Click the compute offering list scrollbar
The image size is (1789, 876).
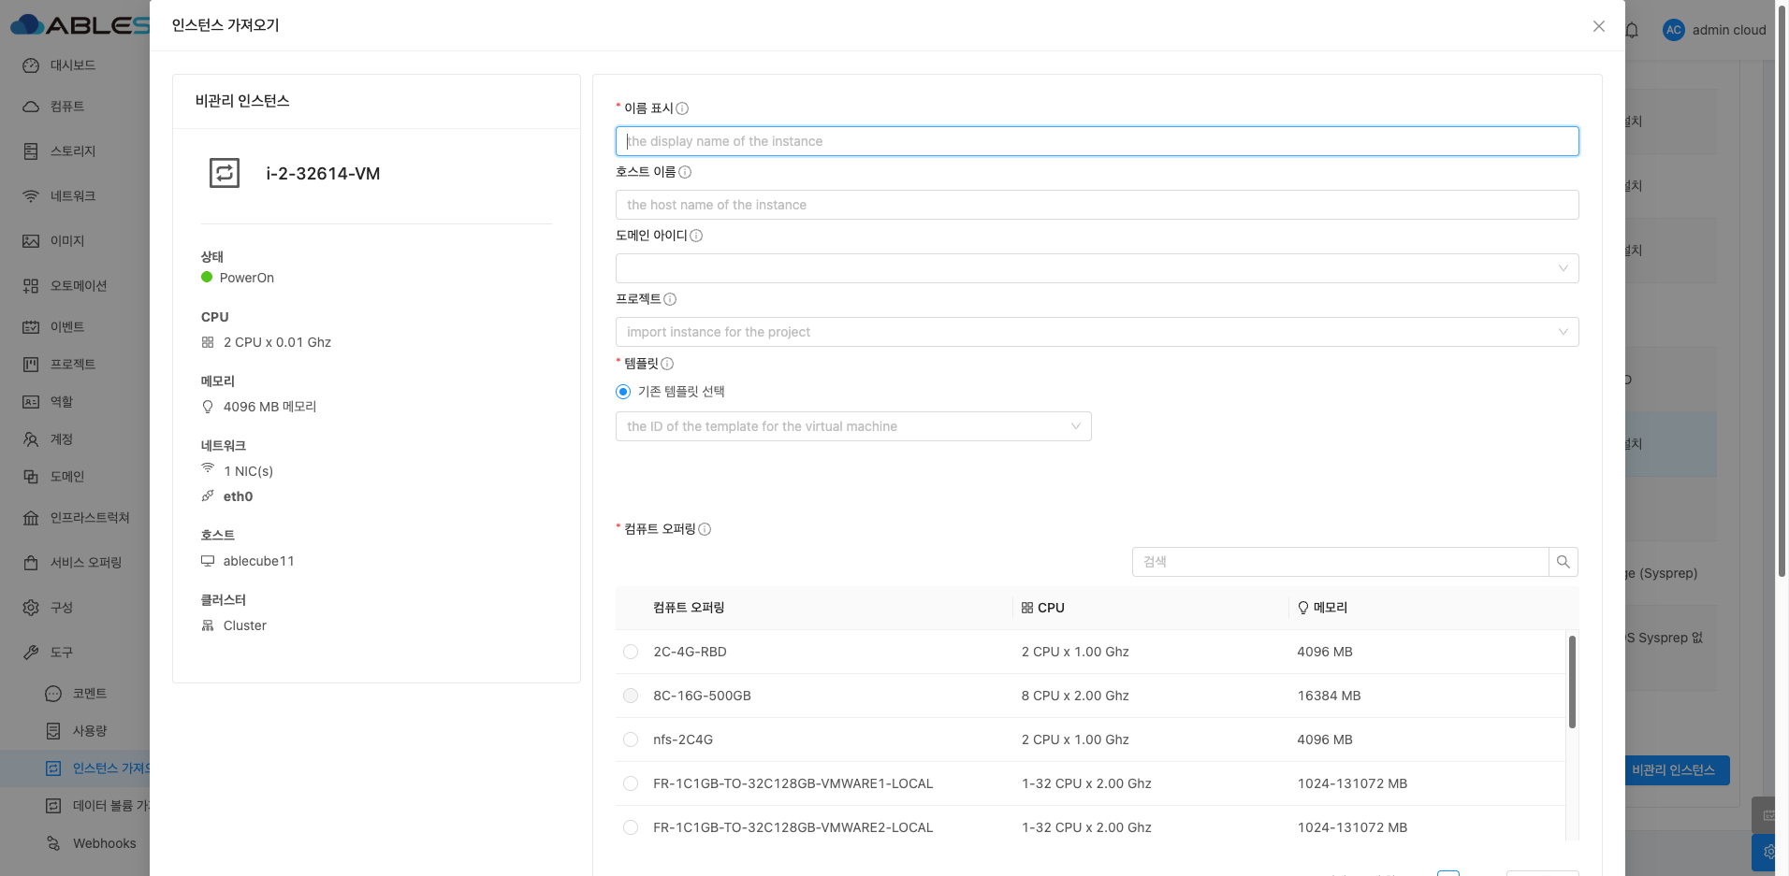coord(1572,682)
